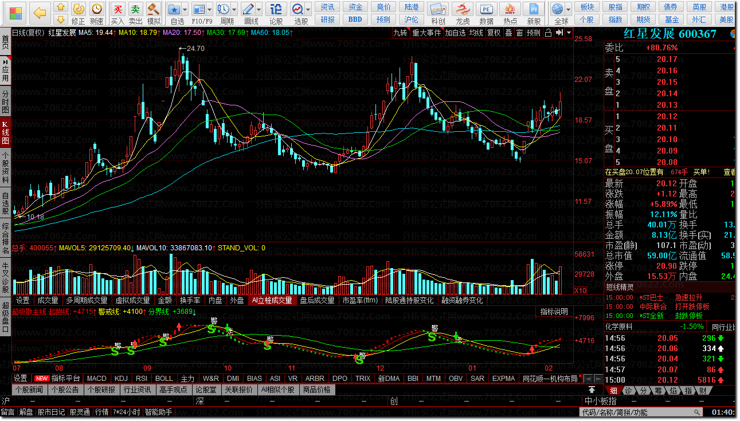
Task: Open the 分时图 tab on left sidebar
Action: pyautogui.click(x=5, y=101)
